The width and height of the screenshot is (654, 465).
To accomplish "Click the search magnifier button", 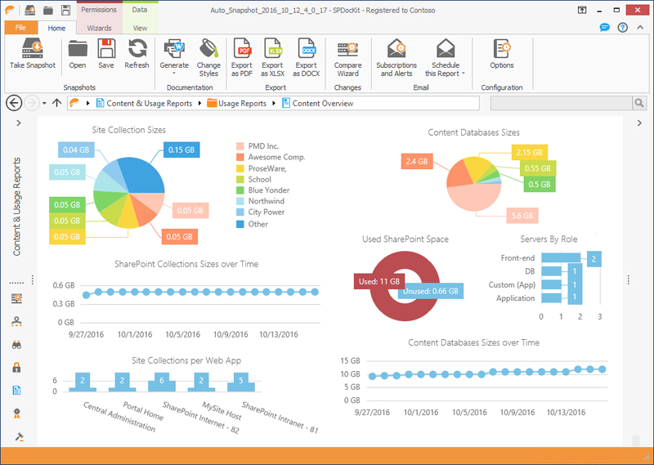I will [x=639, y=103].
